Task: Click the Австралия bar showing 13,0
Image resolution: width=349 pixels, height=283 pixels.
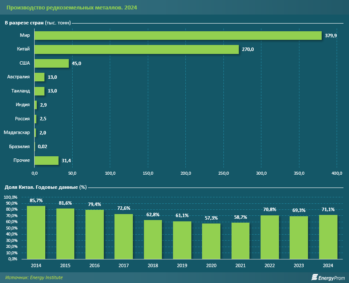Action: 39,77
